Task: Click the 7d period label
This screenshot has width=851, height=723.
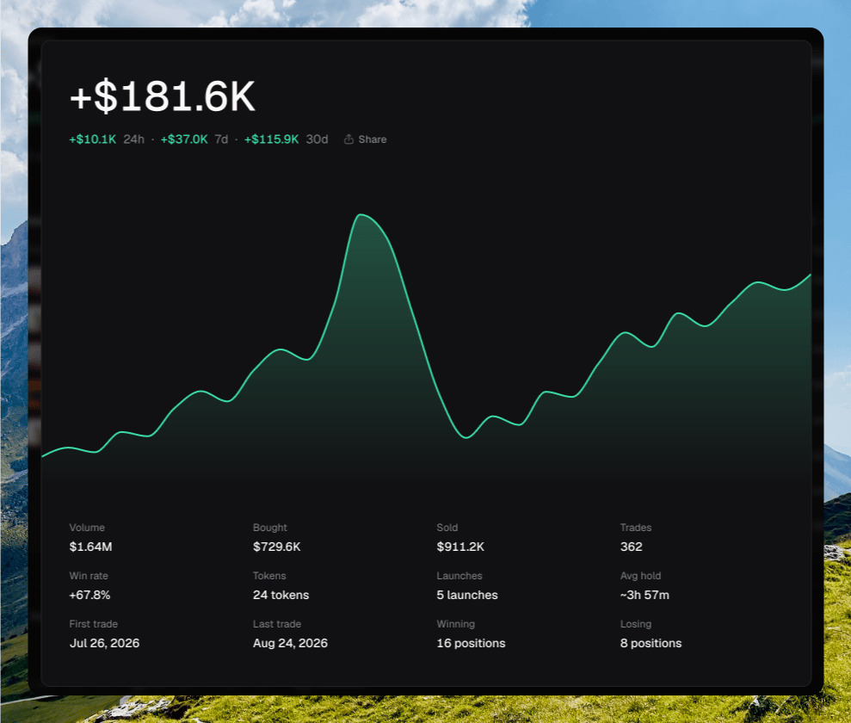Action: coord(221,139)
